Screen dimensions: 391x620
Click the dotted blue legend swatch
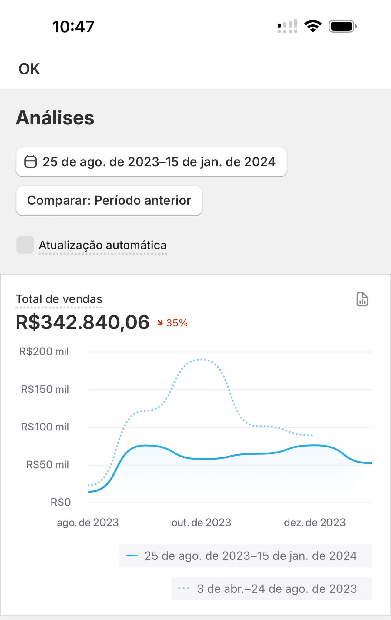click(x=184, y=589)
